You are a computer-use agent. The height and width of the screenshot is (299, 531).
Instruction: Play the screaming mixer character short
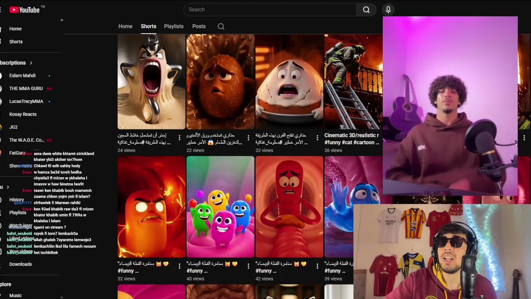[151, 81]
